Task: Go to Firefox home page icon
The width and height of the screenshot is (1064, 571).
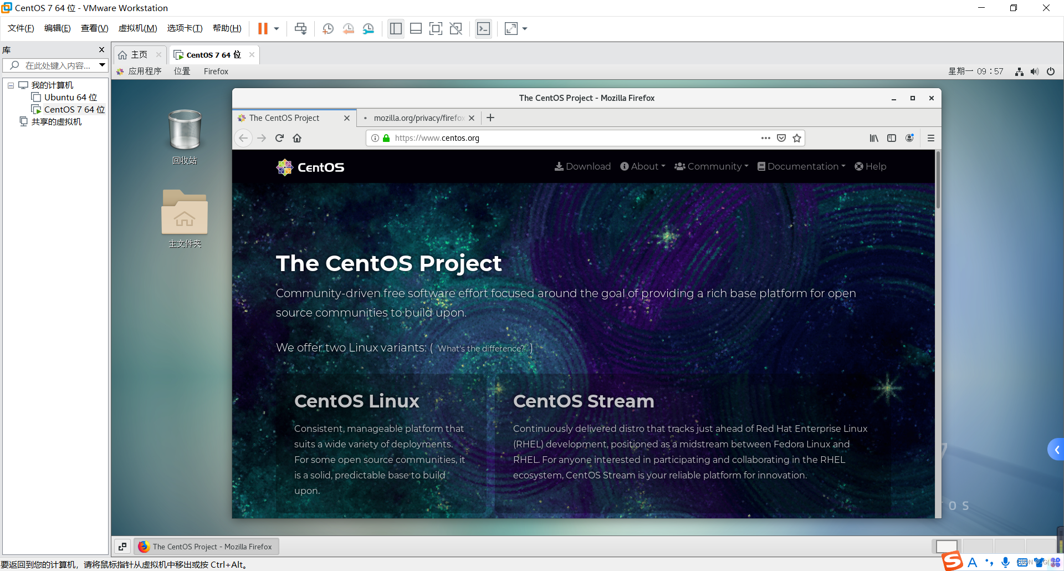Action: [297, 138]
